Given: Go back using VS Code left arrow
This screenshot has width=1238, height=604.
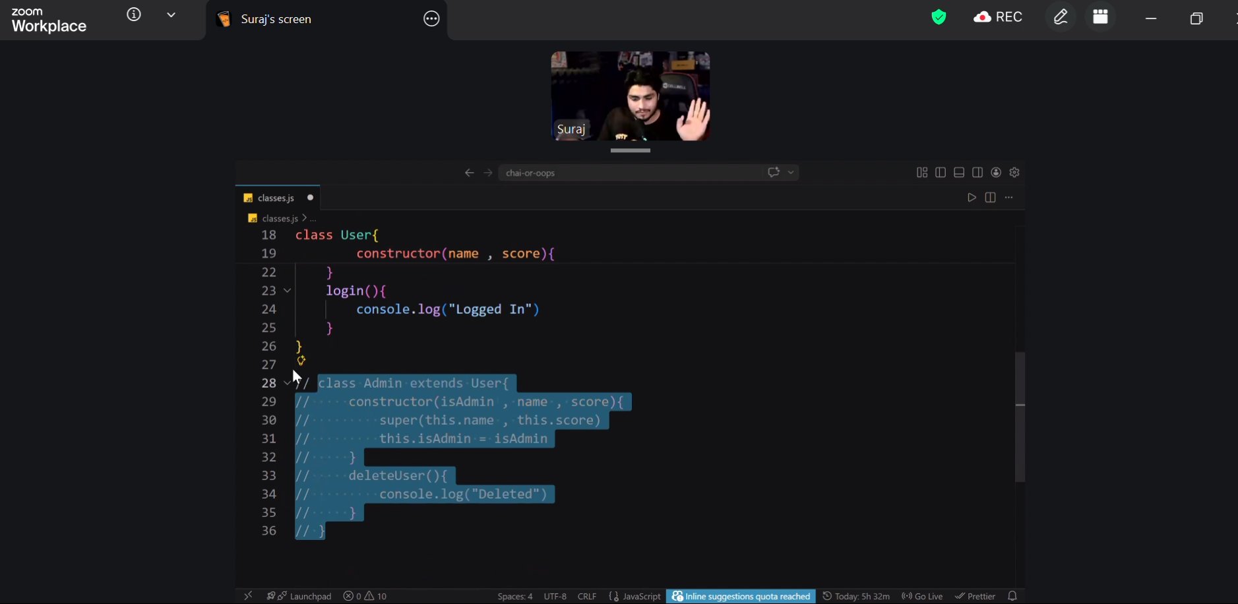Looking at the screenshot, I should coord(470,173).
